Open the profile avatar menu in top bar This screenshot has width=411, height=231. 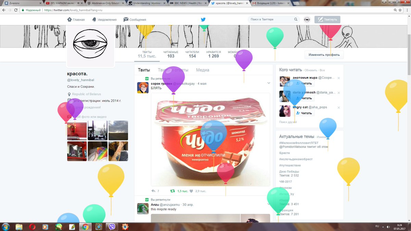click(x=307, y=20)
